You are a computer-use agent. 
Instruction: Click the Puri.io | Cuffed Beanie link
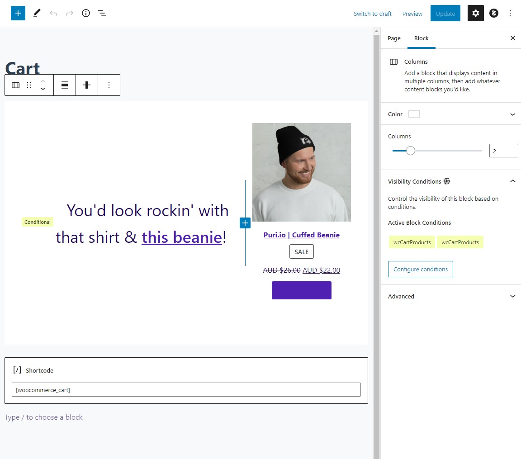click(x=301, y=235)
